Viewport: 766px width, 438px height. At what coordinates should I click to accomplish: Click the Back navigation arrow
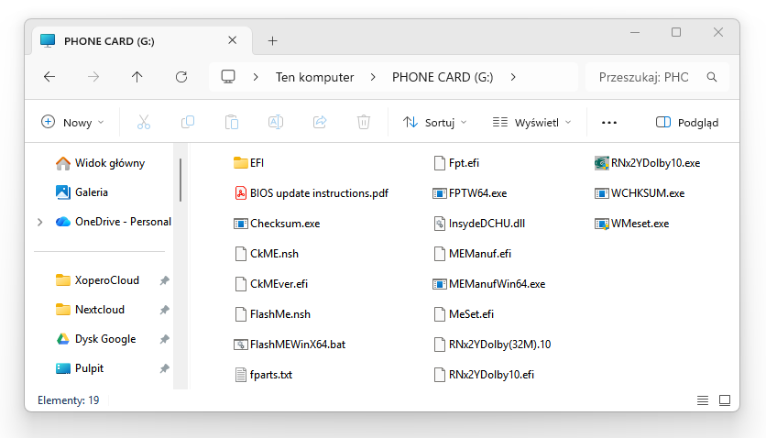click(49, 77)
